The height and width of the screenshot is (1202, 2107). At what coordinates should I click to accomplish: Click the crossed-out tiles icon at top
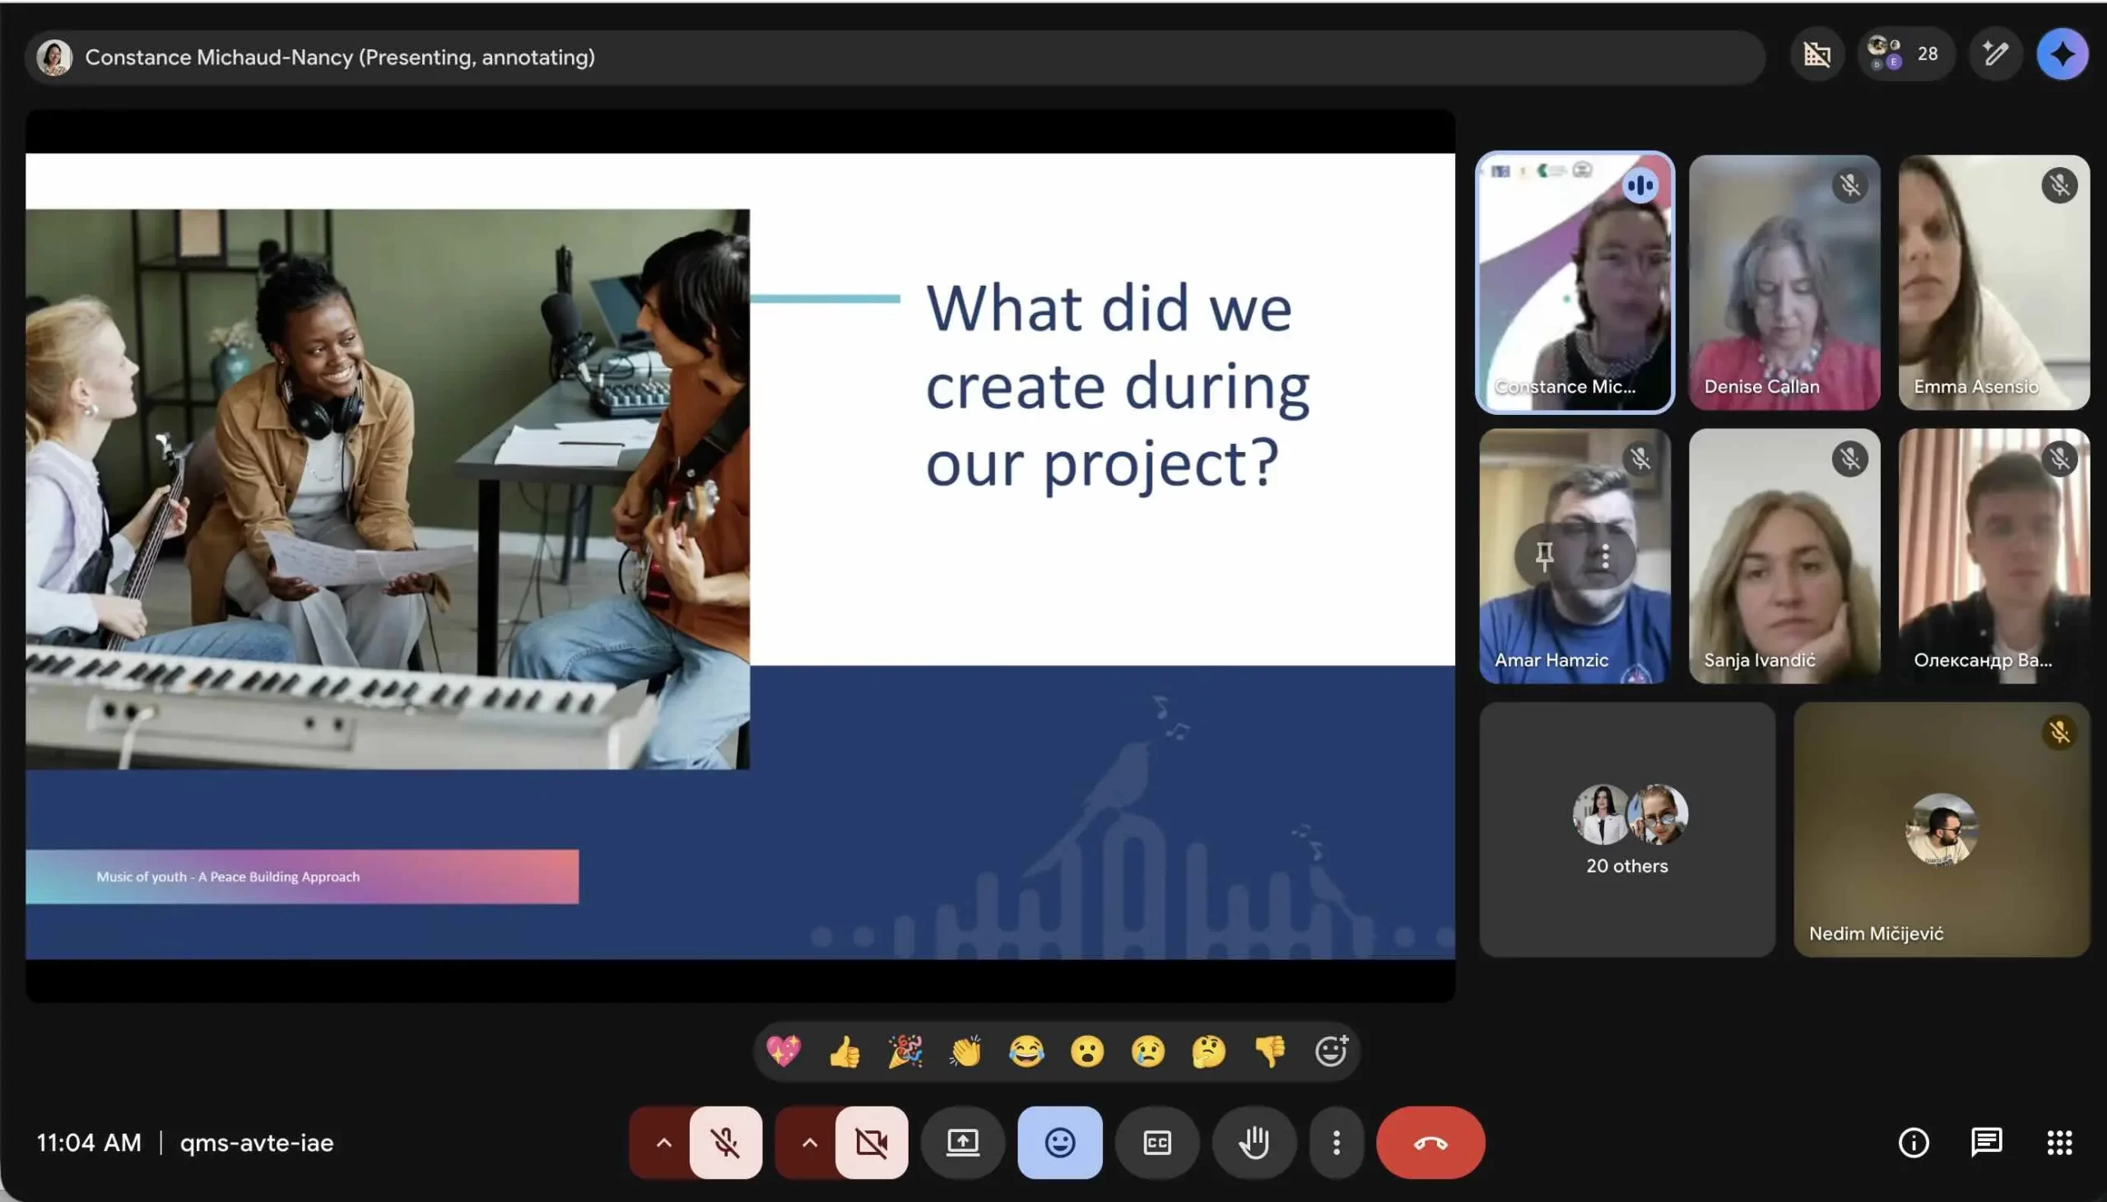[x=1816, y=54]
